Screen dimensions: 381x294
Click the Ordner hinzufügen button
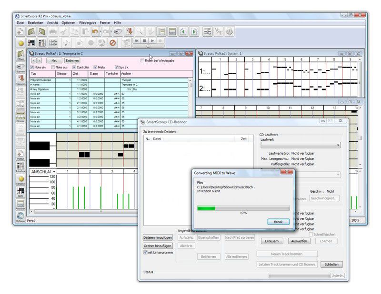click(x=158, y=246)
